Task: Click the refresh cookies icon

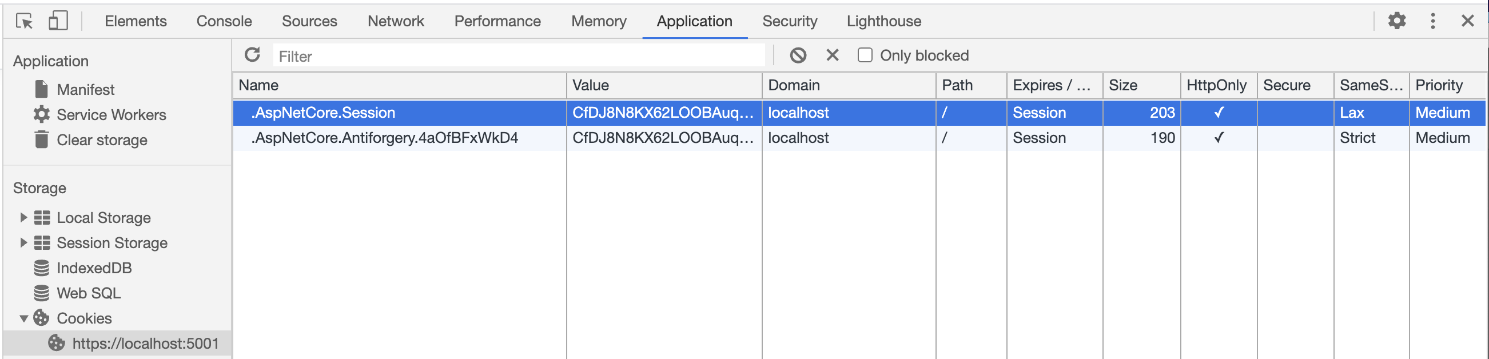Action: tap(252, 55)
